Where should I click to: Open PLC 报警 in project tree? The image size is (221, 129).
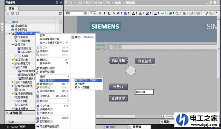[x=23, y=101]
